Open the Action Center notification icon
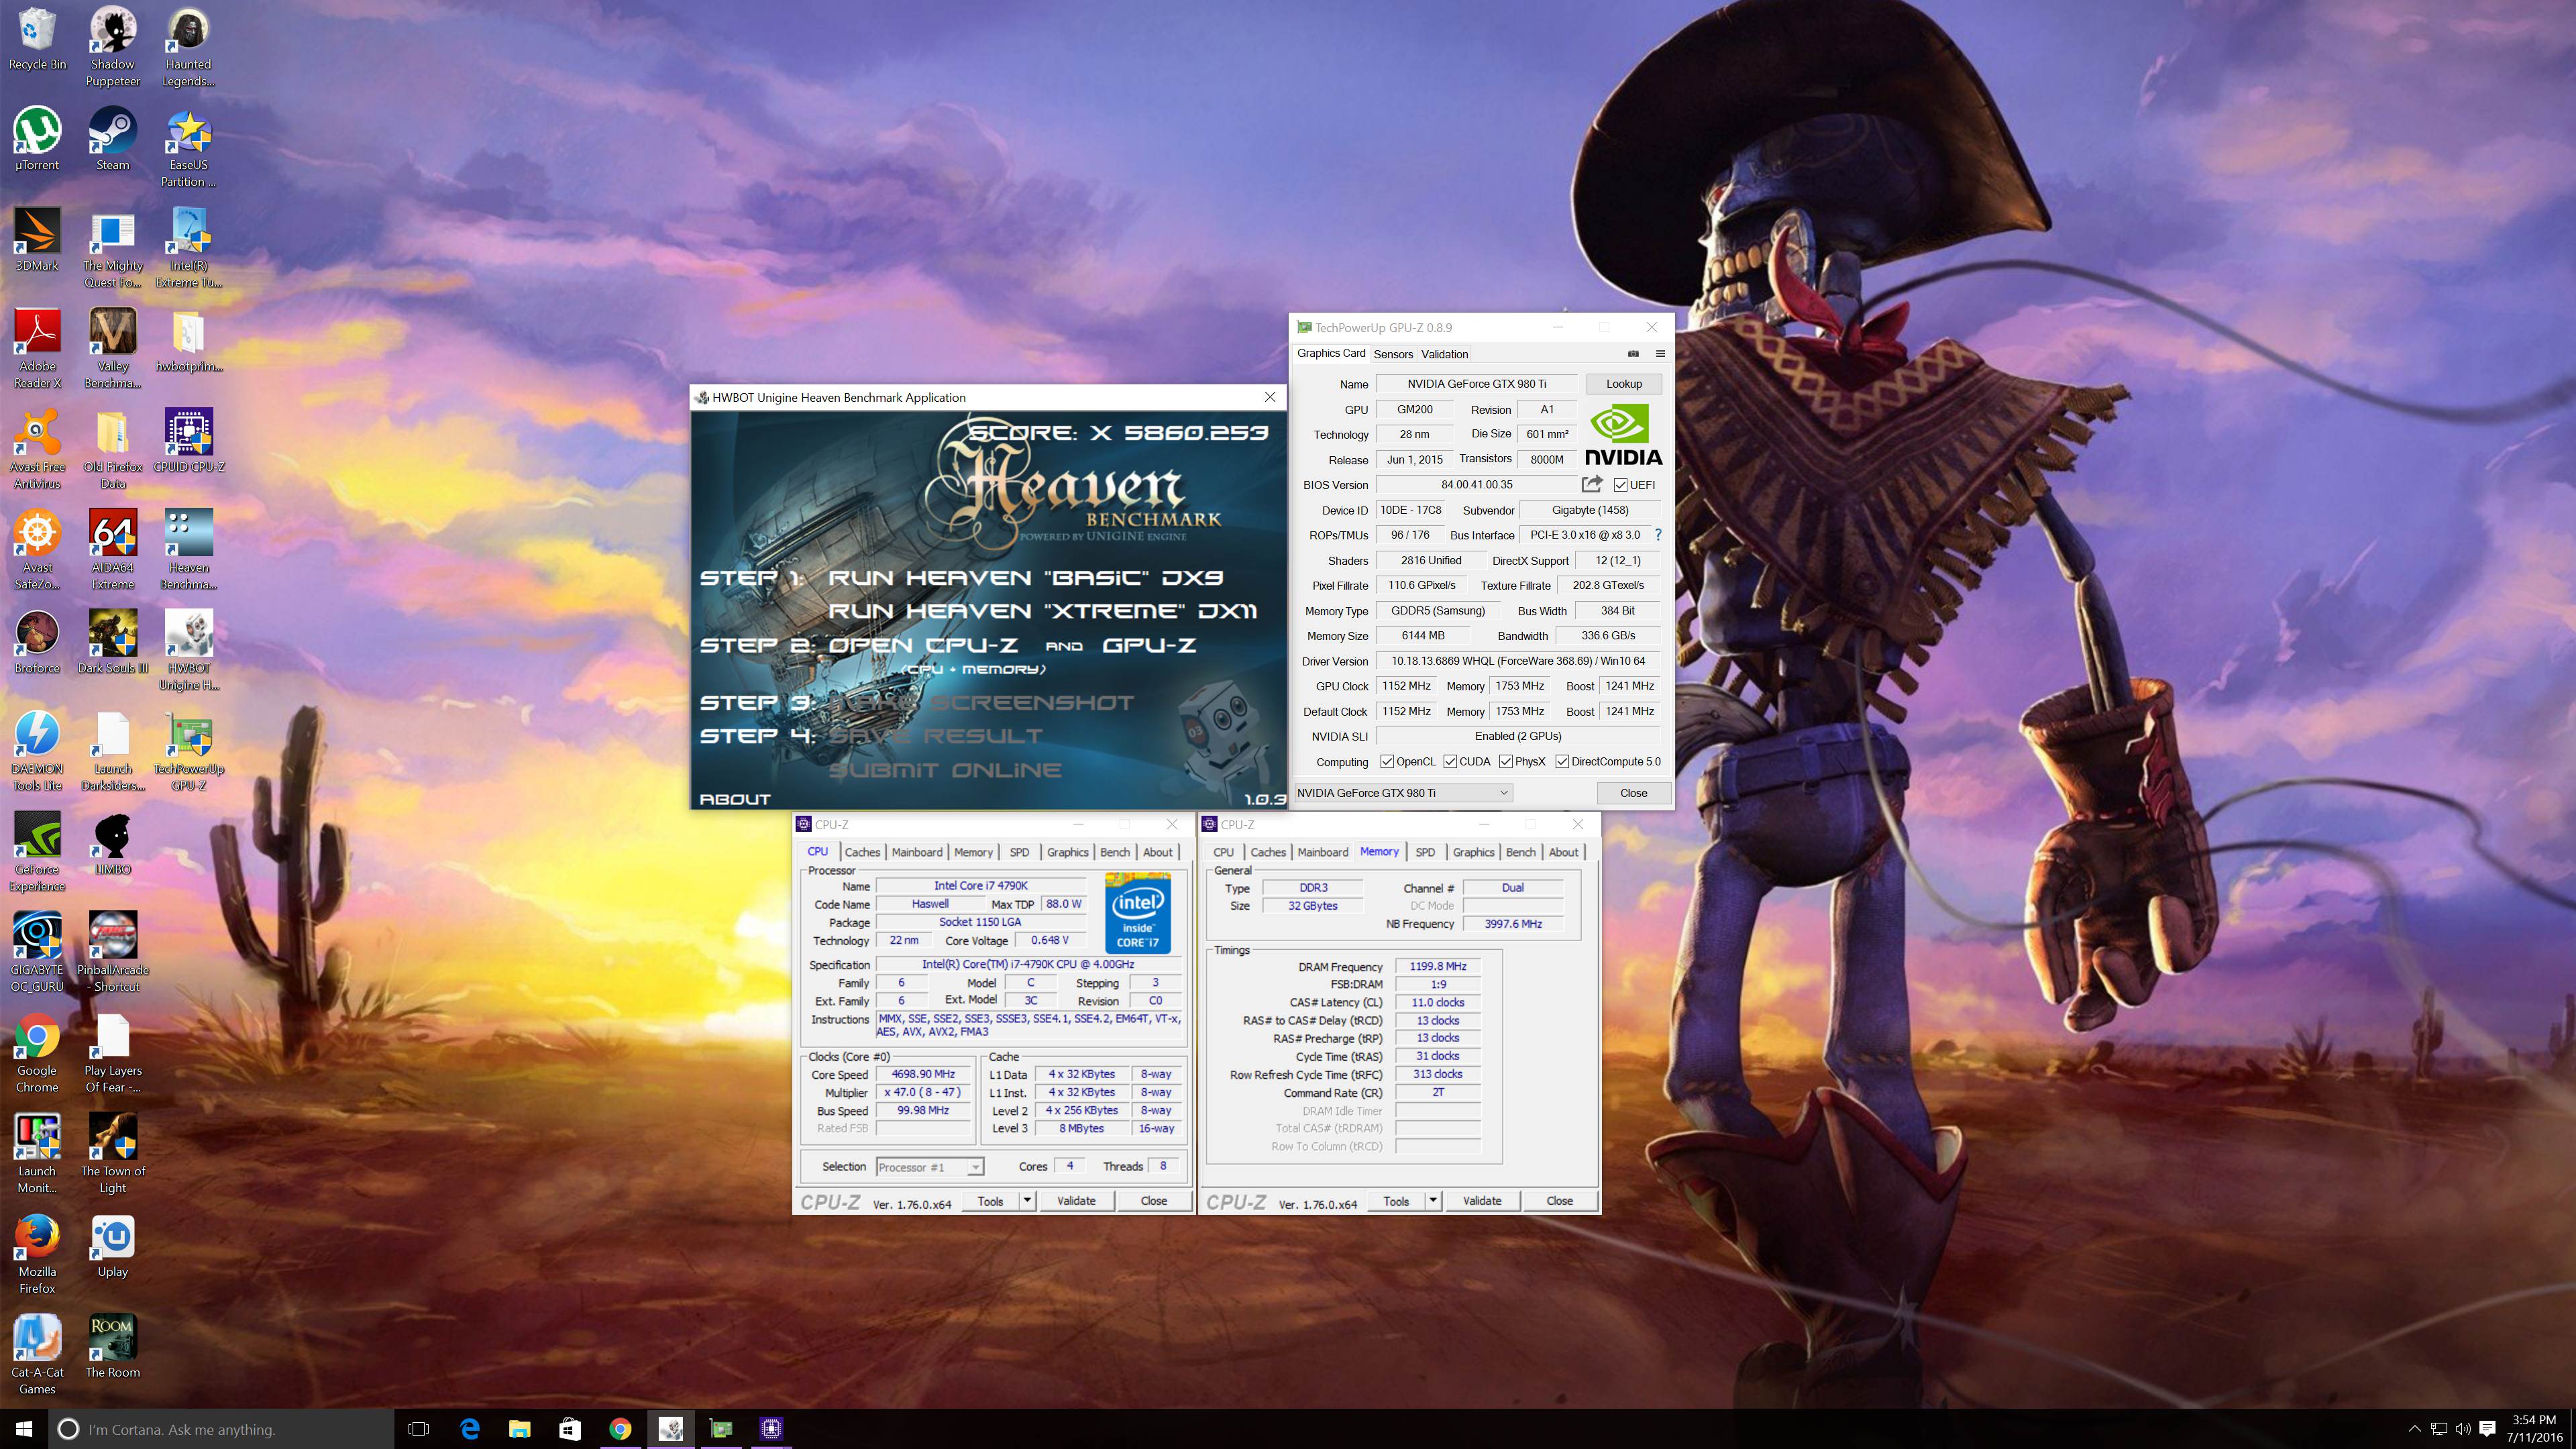2576x1449 pixels. (2487, 1429)
